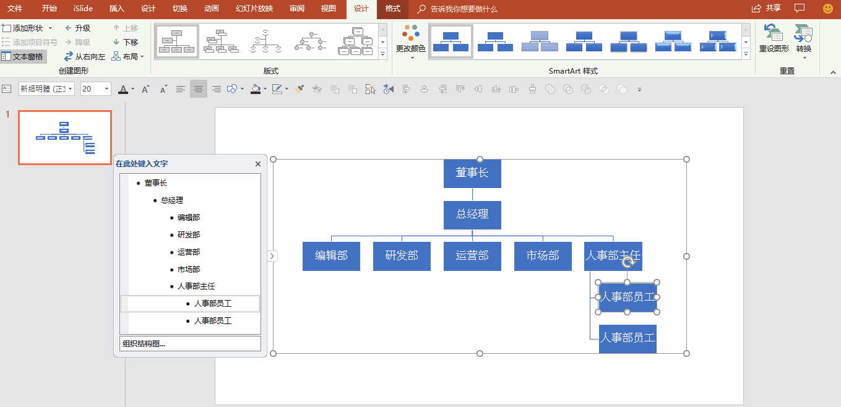841x407 pixels.
Task: Open Change Colors (更改颜色) menu
Action: [411, 43]
